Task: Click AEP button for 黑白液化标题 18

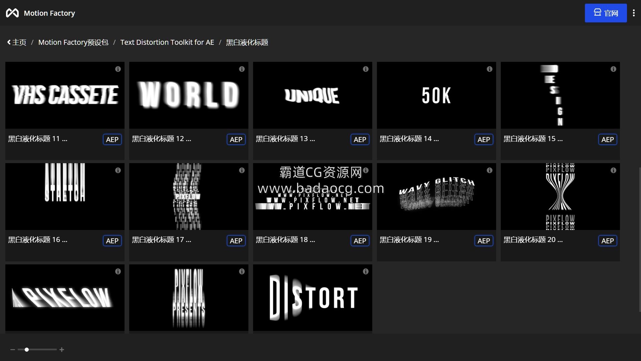Action: [x=360, y=241]
